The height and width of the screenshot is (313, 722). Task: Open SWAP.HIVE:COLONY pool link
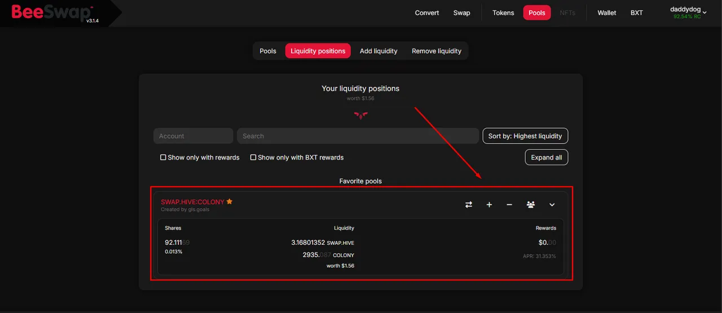pyautogui.click(x=192, y=202)
